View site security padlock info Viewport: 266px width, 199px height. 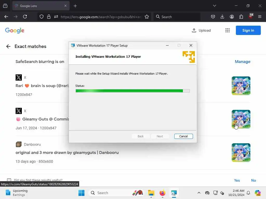(x=49, y=17)
